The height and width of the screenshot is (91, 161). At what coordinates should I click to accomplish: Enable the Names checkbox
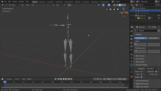[141, 72]
